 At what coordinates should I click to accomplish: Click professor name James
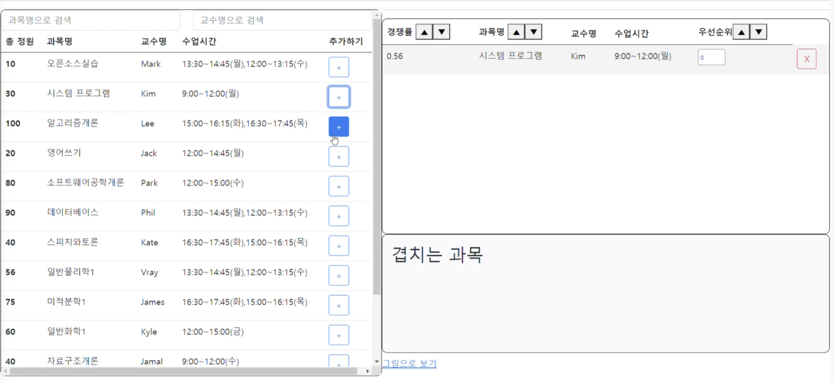pos(153,302)
